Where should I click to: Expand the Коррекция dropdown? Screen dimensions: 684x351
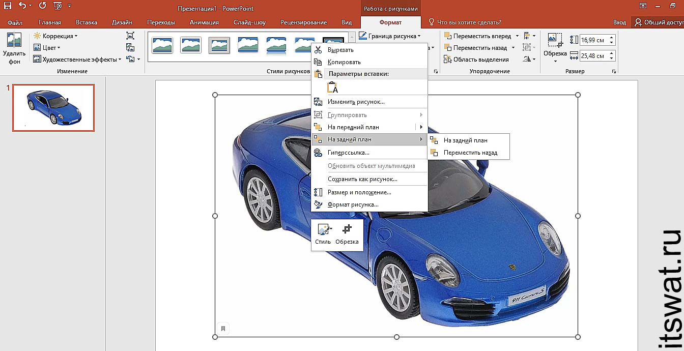point(56,36)
